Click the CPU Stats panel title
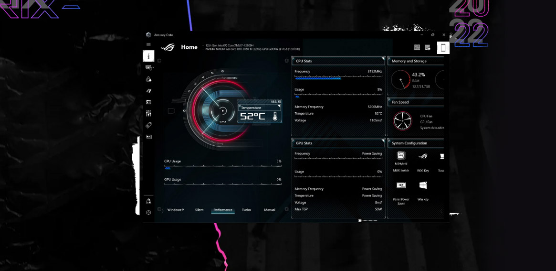This screenshot has height=271, width=556. point(304,61)
